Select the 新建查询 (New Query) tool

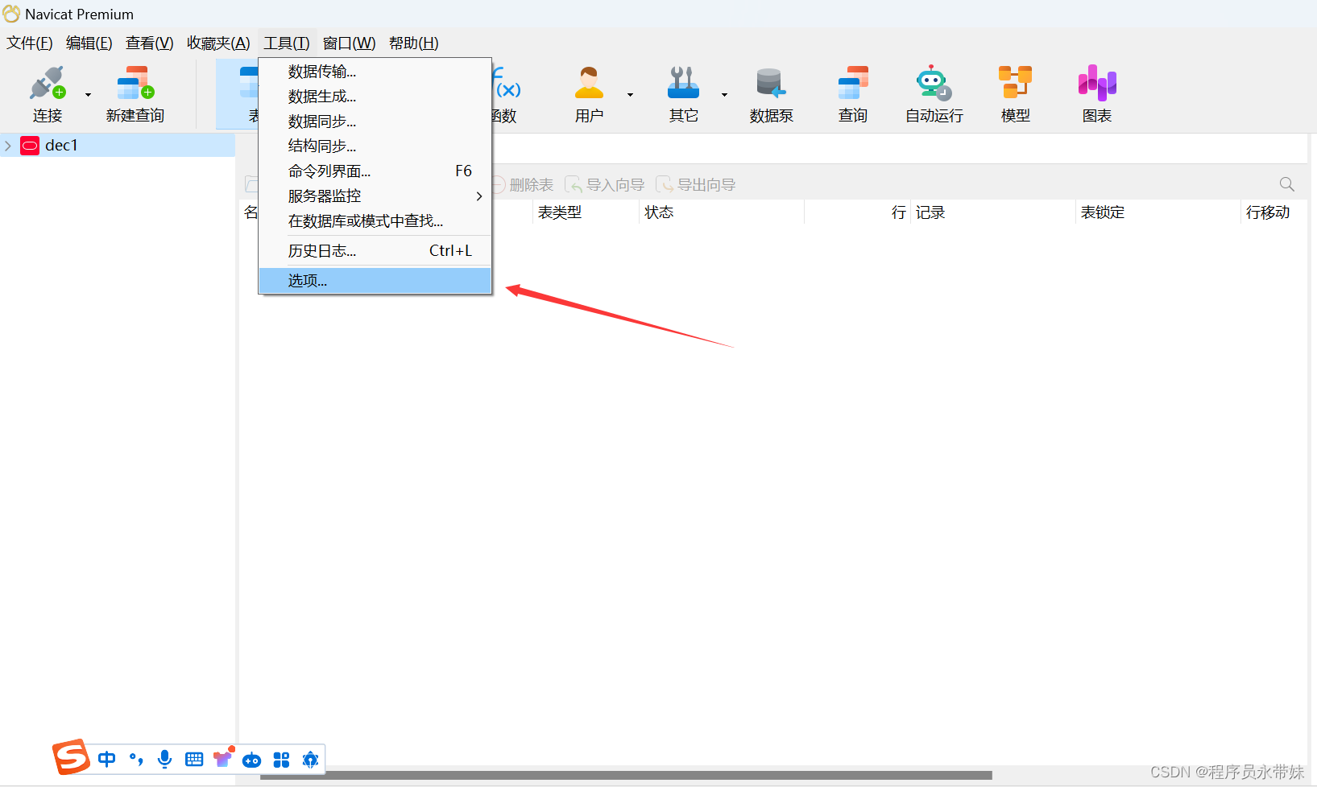pos(134,93)
